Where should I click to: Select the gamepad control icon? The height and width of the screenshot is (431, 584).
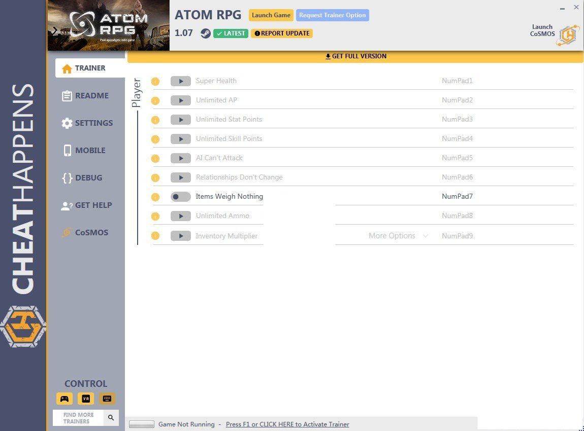[64, 399]
